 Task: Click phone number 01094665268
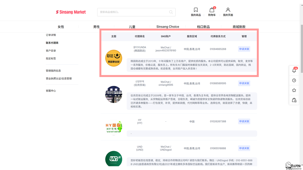[x=218, y=49]
